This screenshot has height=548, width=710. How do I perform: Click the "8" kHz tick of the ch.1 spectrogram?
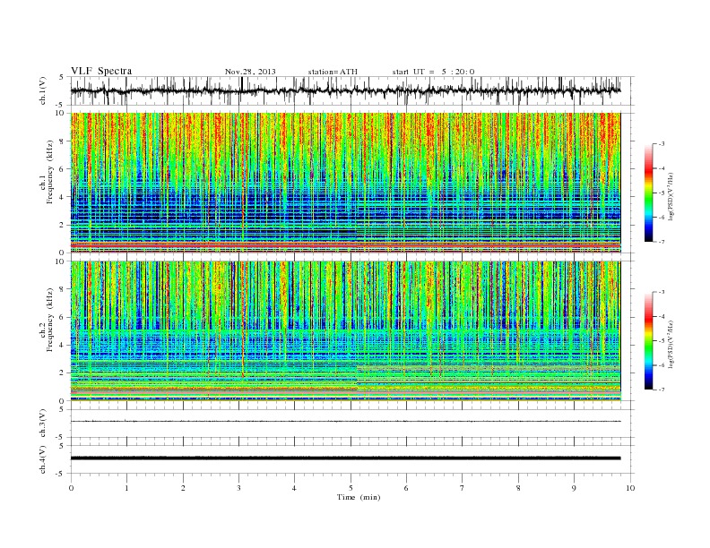[62, 141]
